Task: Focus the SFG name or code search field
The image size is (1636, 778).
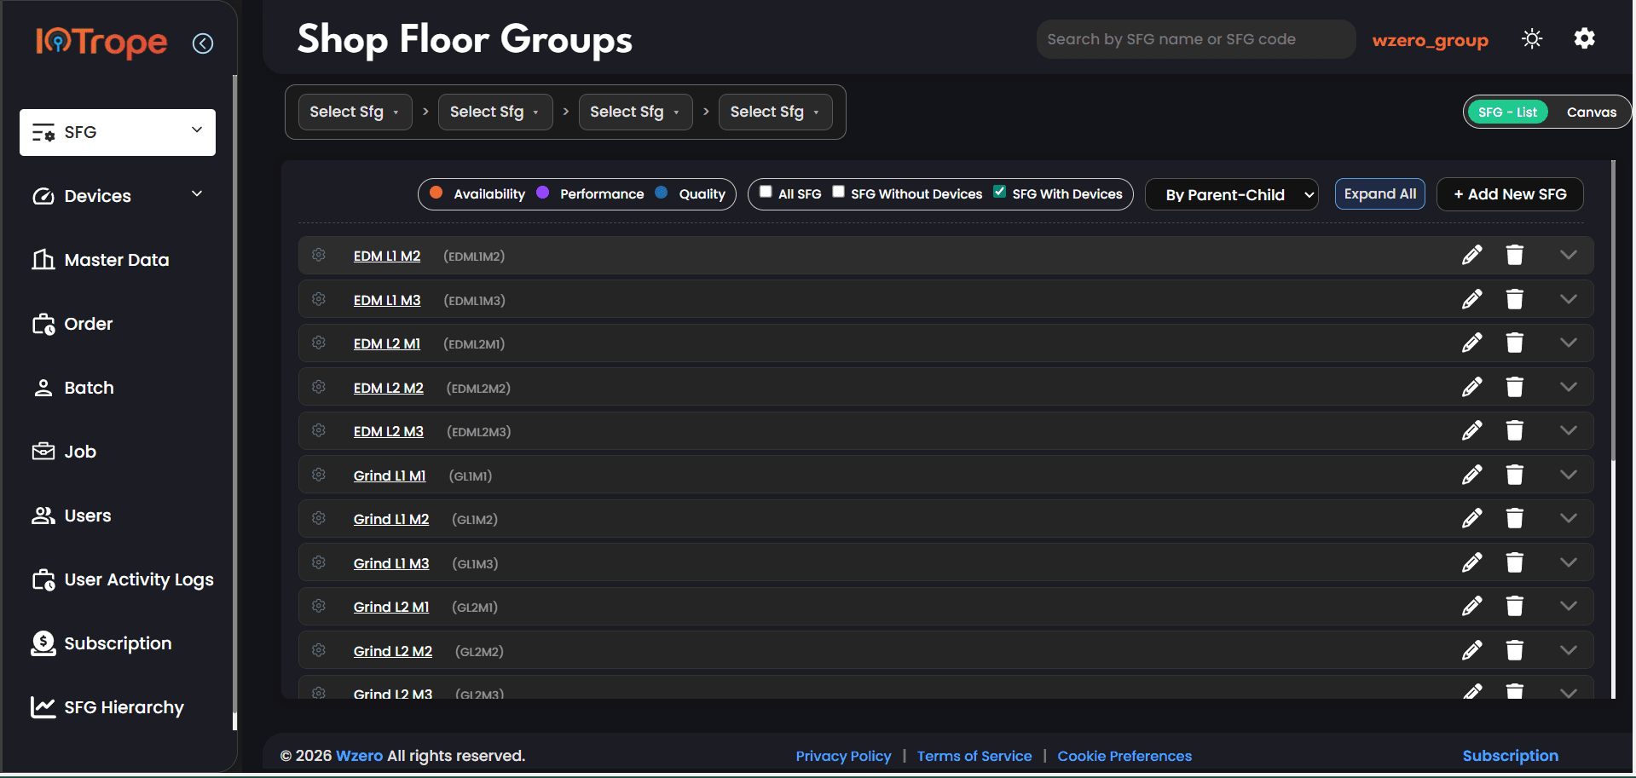Action: (1195, 39)
